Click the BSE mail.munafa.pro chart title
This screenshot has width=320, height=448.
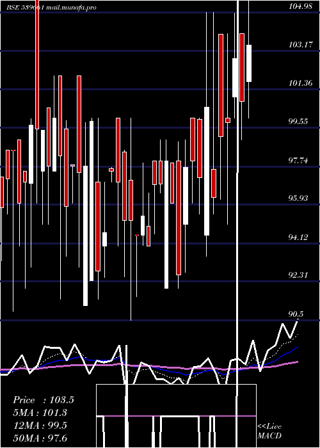(x=52, y=8)
